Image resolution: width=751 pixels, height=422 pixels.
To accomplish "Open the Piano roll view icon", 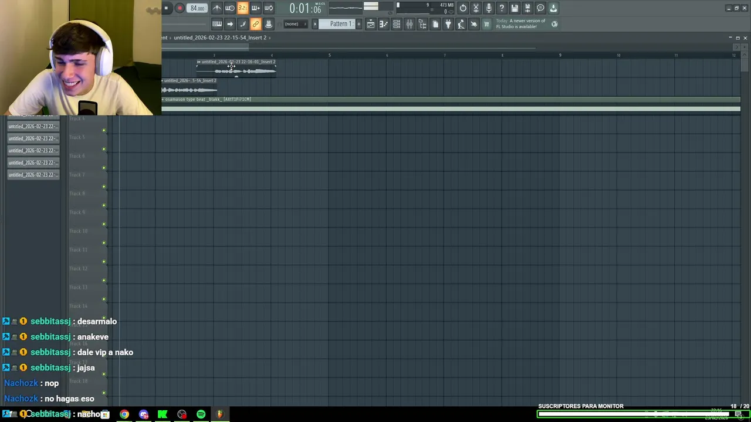I will [x=384, y=24].
